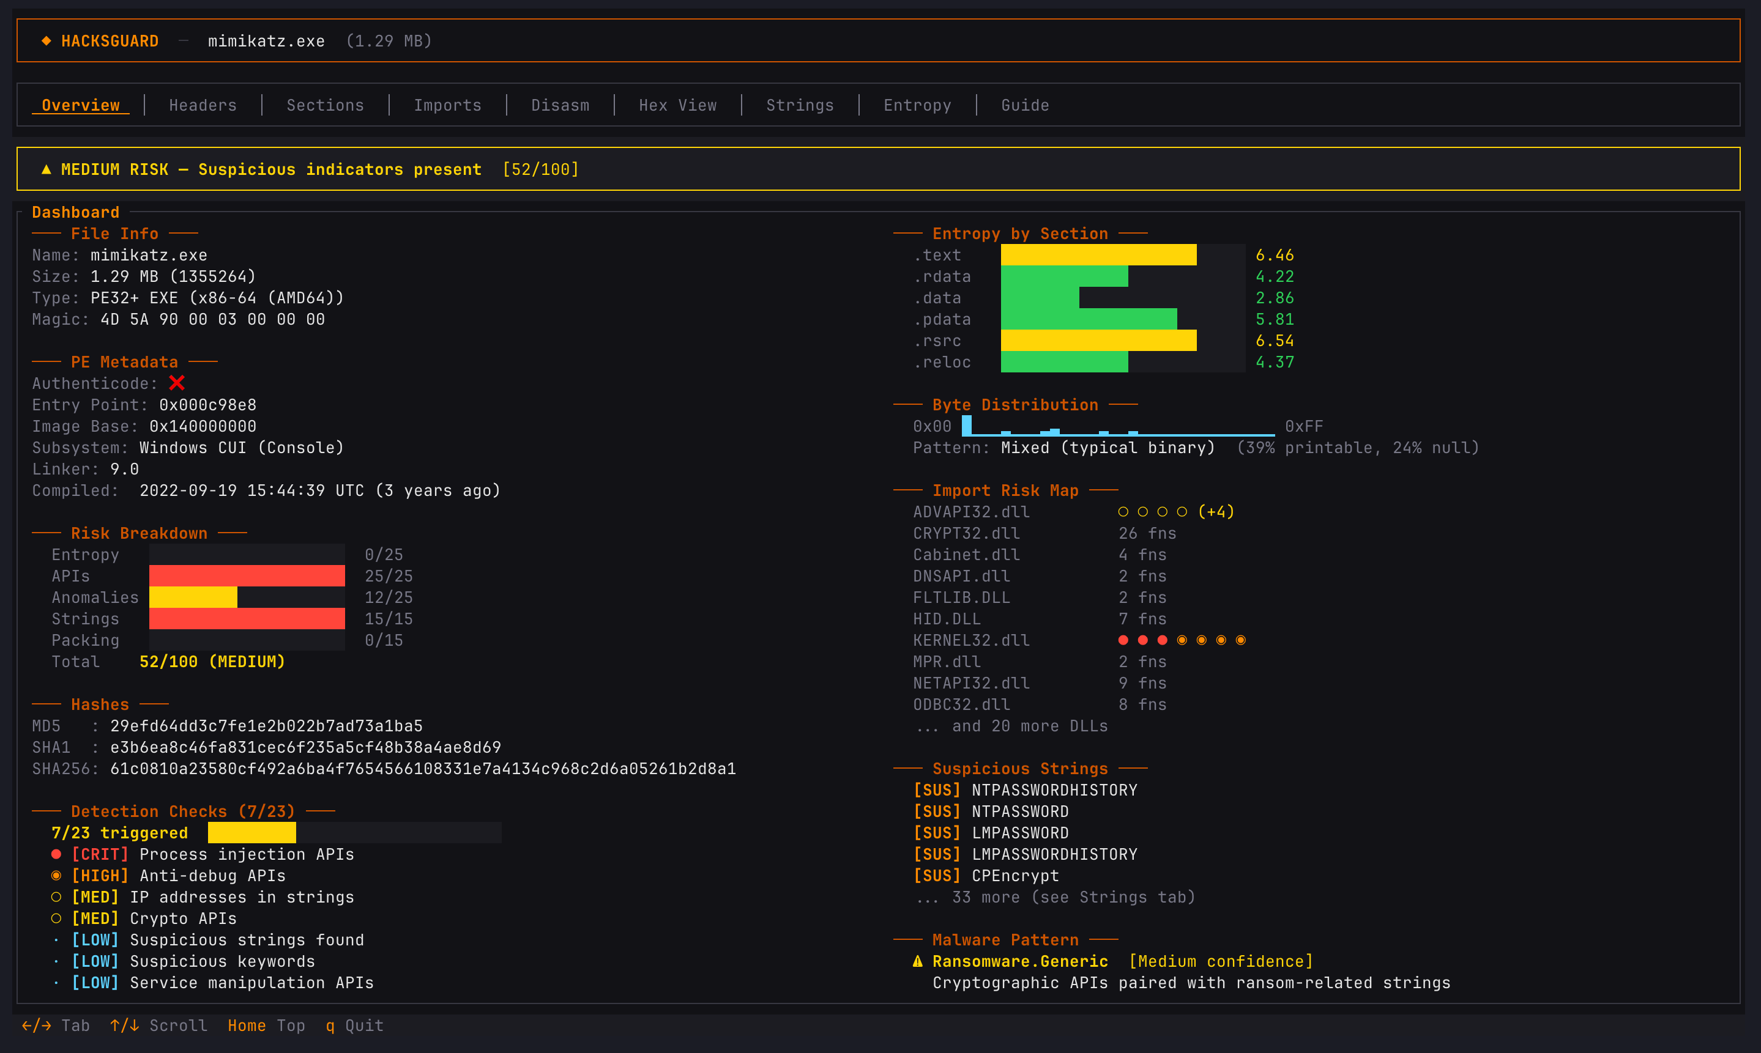Click the Byte Distribution histogram
1761x1053 pixels.
coord(1118,426)
